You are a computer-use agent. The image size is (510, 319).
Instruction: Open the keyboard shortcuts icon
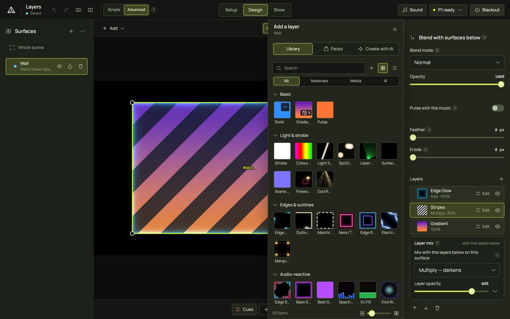78,10
